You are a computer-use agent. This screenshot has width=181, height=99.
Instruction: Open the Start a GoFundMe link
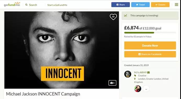57,5
